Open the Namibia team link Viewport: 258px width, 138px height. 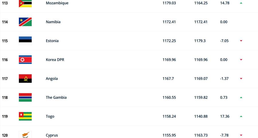(53, 22)
